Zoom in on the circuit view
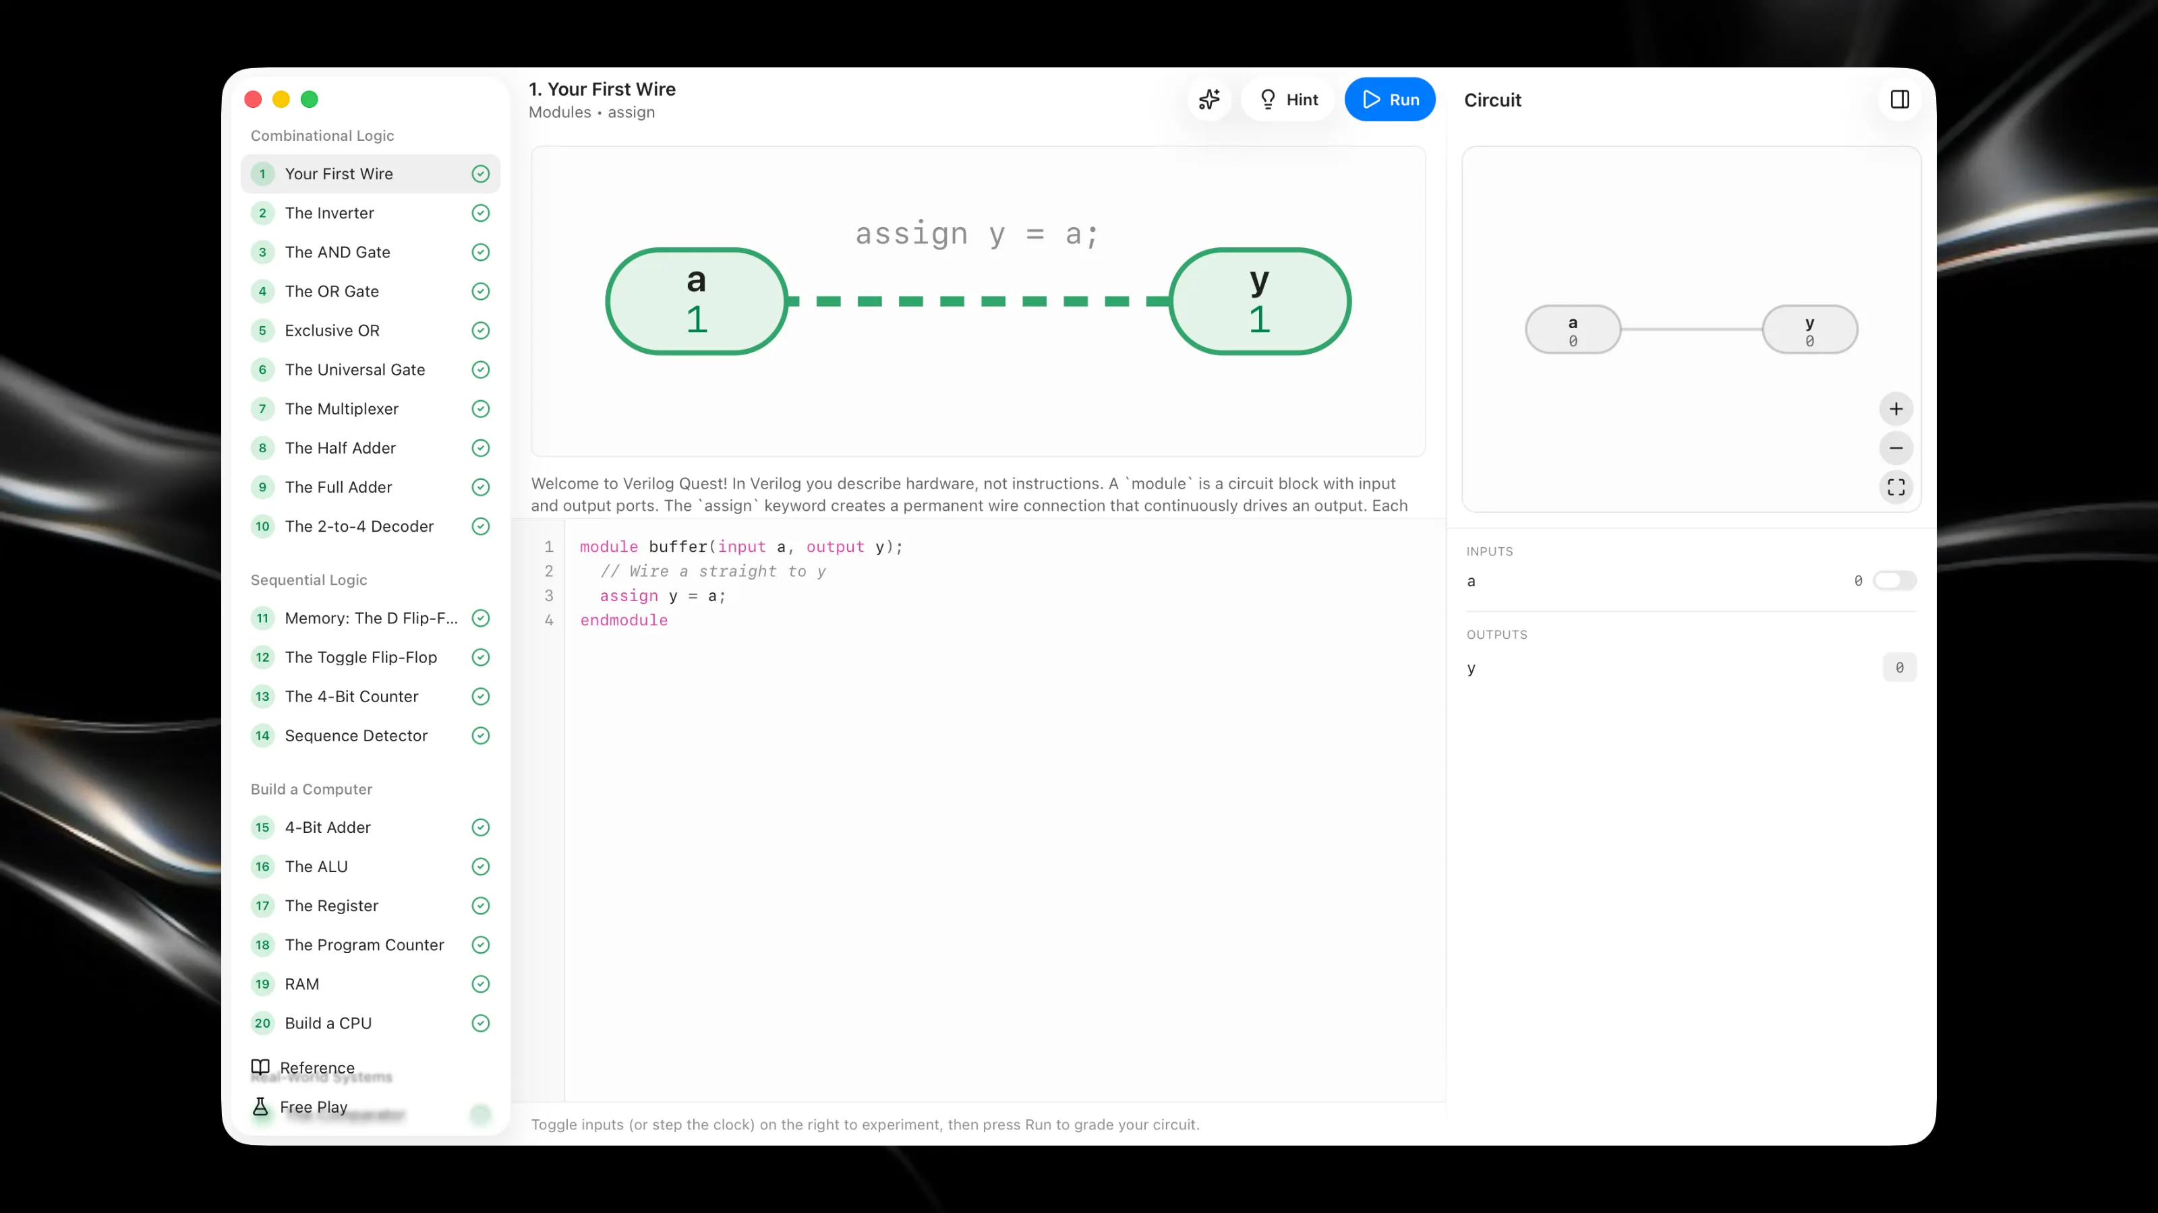The image size is (2158, 1213). 1896,408
